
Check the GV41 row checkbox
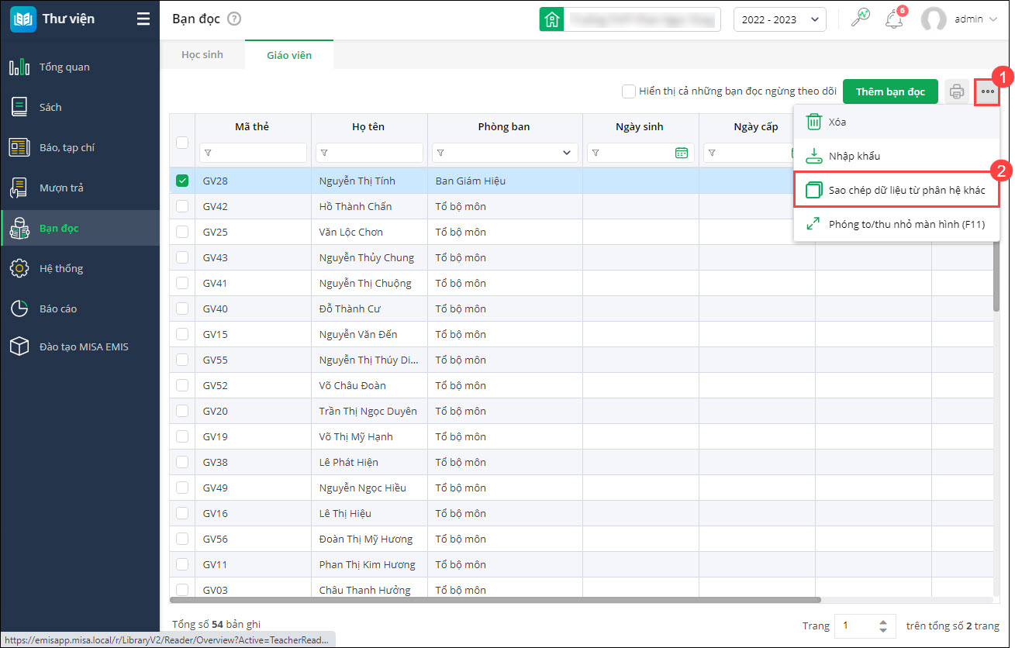182,283
